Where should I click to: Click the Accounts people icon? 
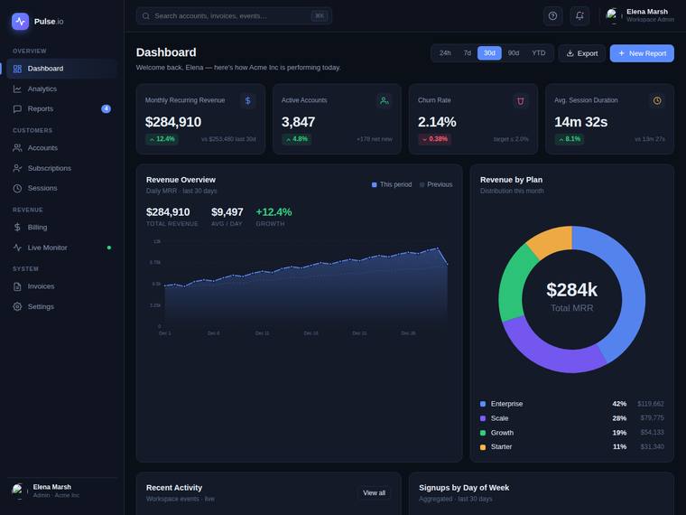coord(17,148)
